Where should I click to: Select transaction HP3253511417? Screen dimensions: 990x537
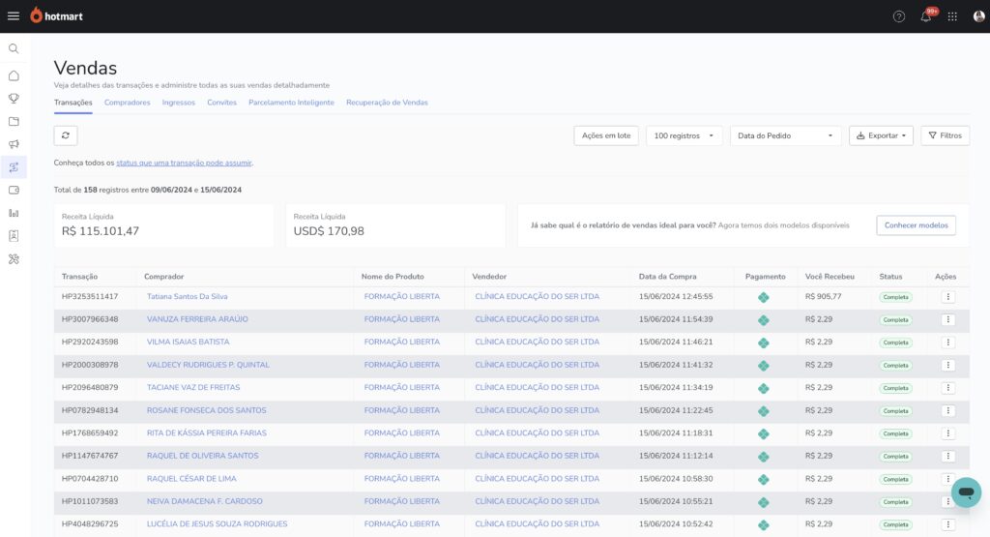pyautogui.click(x=90, y=296)
